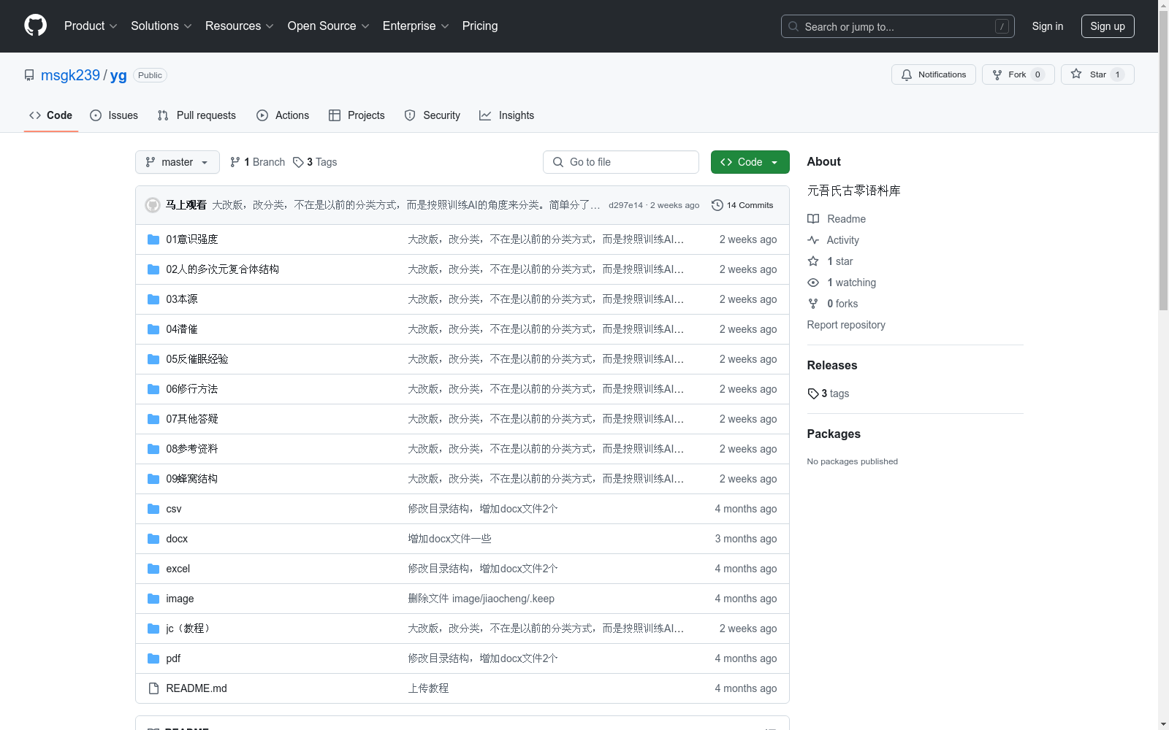Expand the Enterprise menu
Viewport: 1169px width, 730px height.
click(x=416, y=26)
